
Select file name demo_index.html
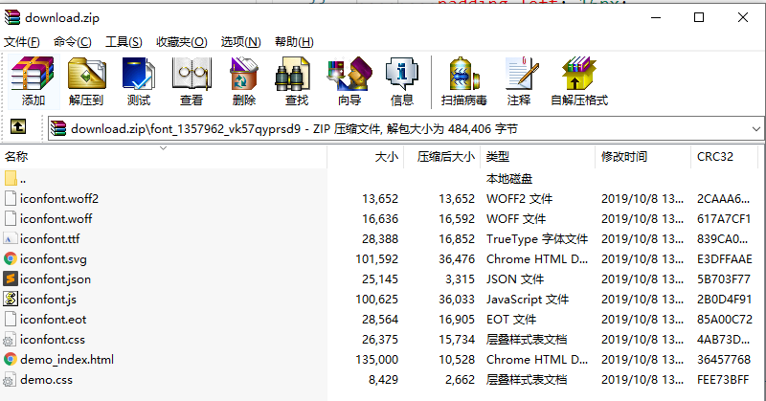[67, 360]
